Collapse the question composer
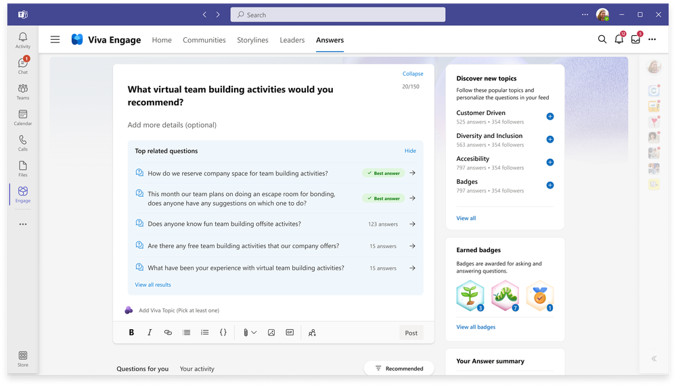The width and height of the screenshot is (676, 386). pos(413,74)
